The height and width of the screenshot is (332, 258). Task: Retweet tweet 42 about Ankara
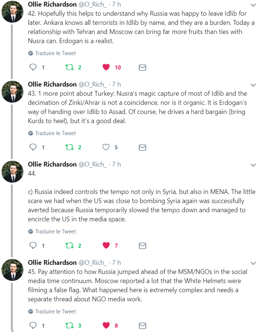pyautogui.click(x=69, y=67)
